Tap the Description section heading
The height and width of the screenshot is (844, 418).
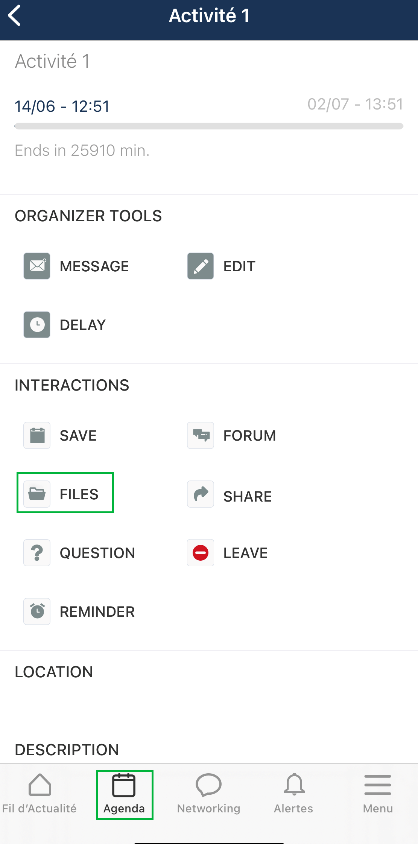[x=67, y=750]
